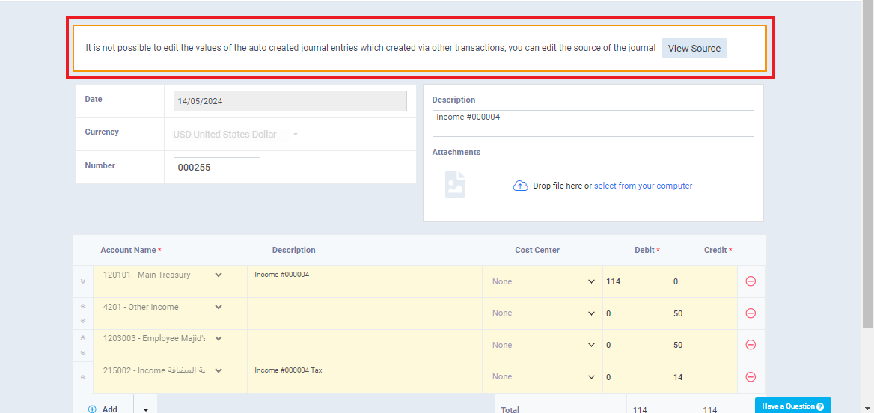The width and height of the screenshot is (874, 413).
Task: Add a new journal line
Action: tap(103, 409)
